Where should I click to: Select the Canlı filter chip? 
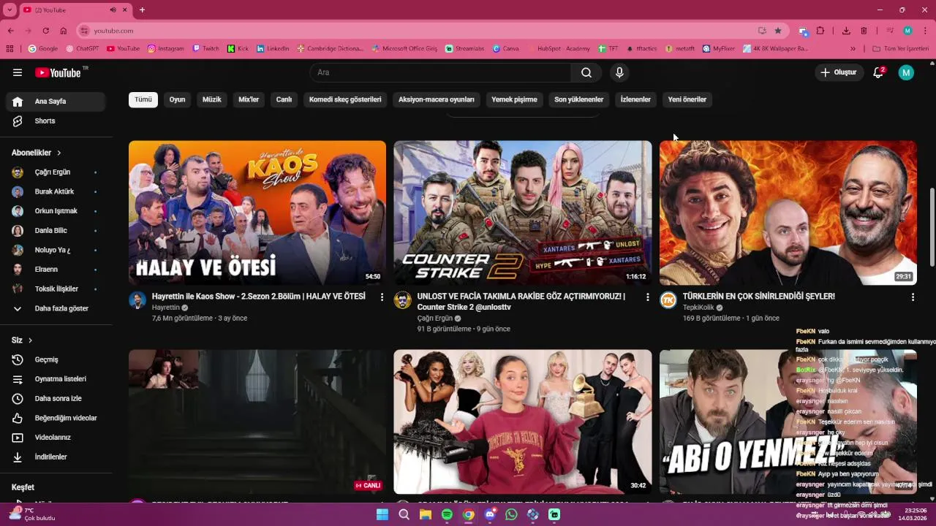pos(284,99)
